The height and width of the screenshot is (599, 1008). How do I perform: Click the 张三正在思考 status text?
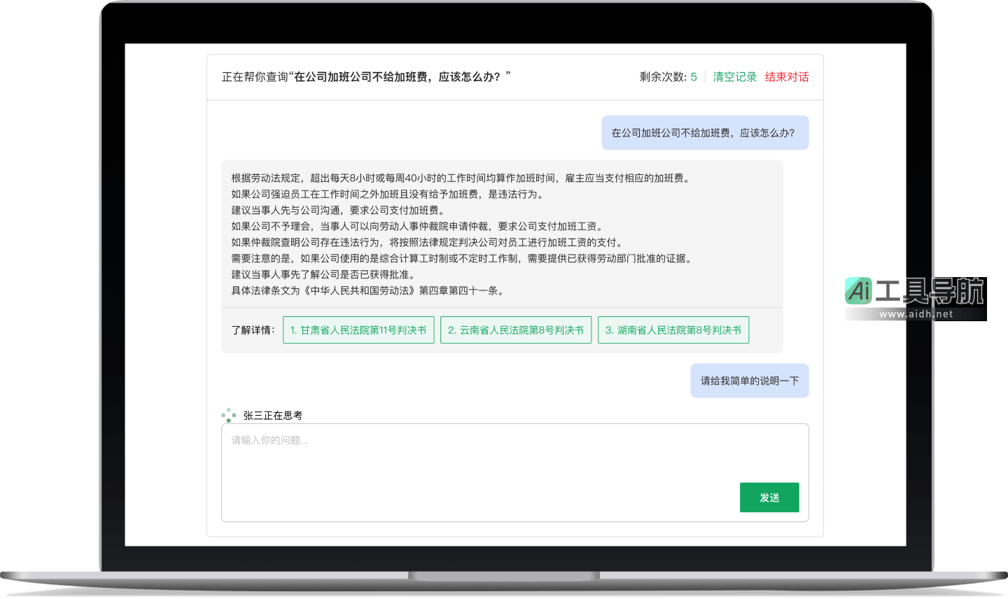[273, 416]
